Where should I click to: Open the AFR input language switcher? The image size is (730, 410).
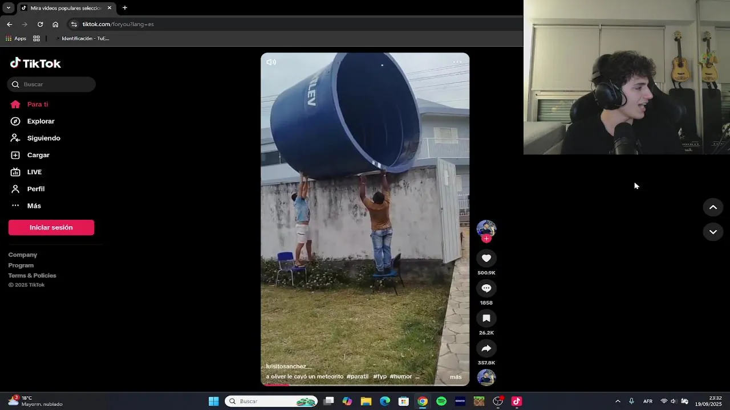(x=648, y=401)
